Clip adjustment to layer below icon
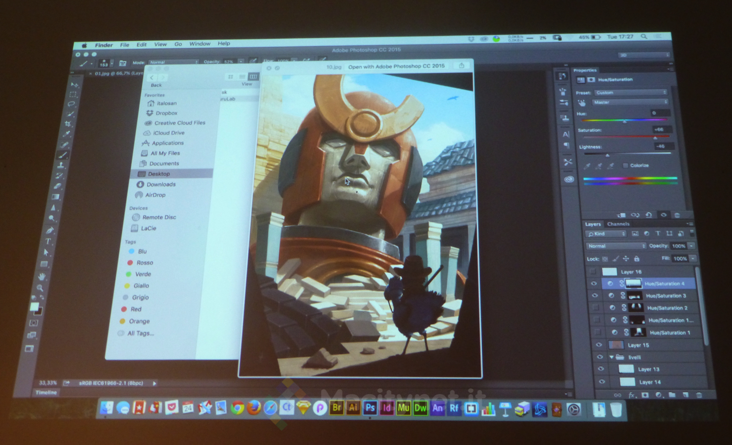 621,215
